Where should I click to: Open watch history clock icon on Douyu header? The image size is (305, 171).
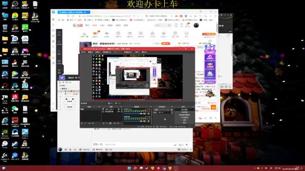[176, 24]
